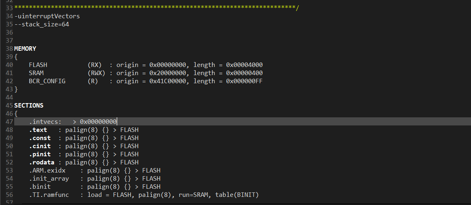The width and height of the screenshot is (471, 205).
Task: Click the BCR_CONFIG memory region name
Action: pyautogui.click(x=47, y=81)
